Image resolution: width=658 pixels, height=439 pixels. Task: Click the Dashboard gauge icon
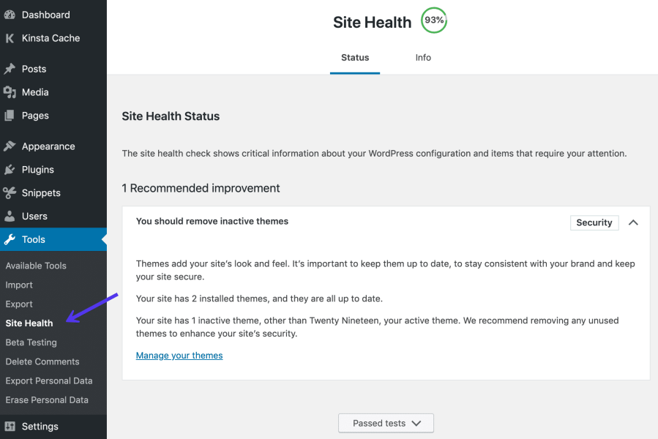coord(10,15)
